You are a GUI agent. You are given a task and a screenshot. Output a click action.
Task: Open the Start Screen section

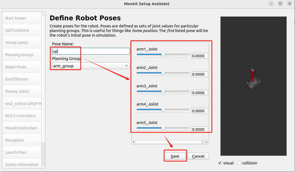coord(22,18)
